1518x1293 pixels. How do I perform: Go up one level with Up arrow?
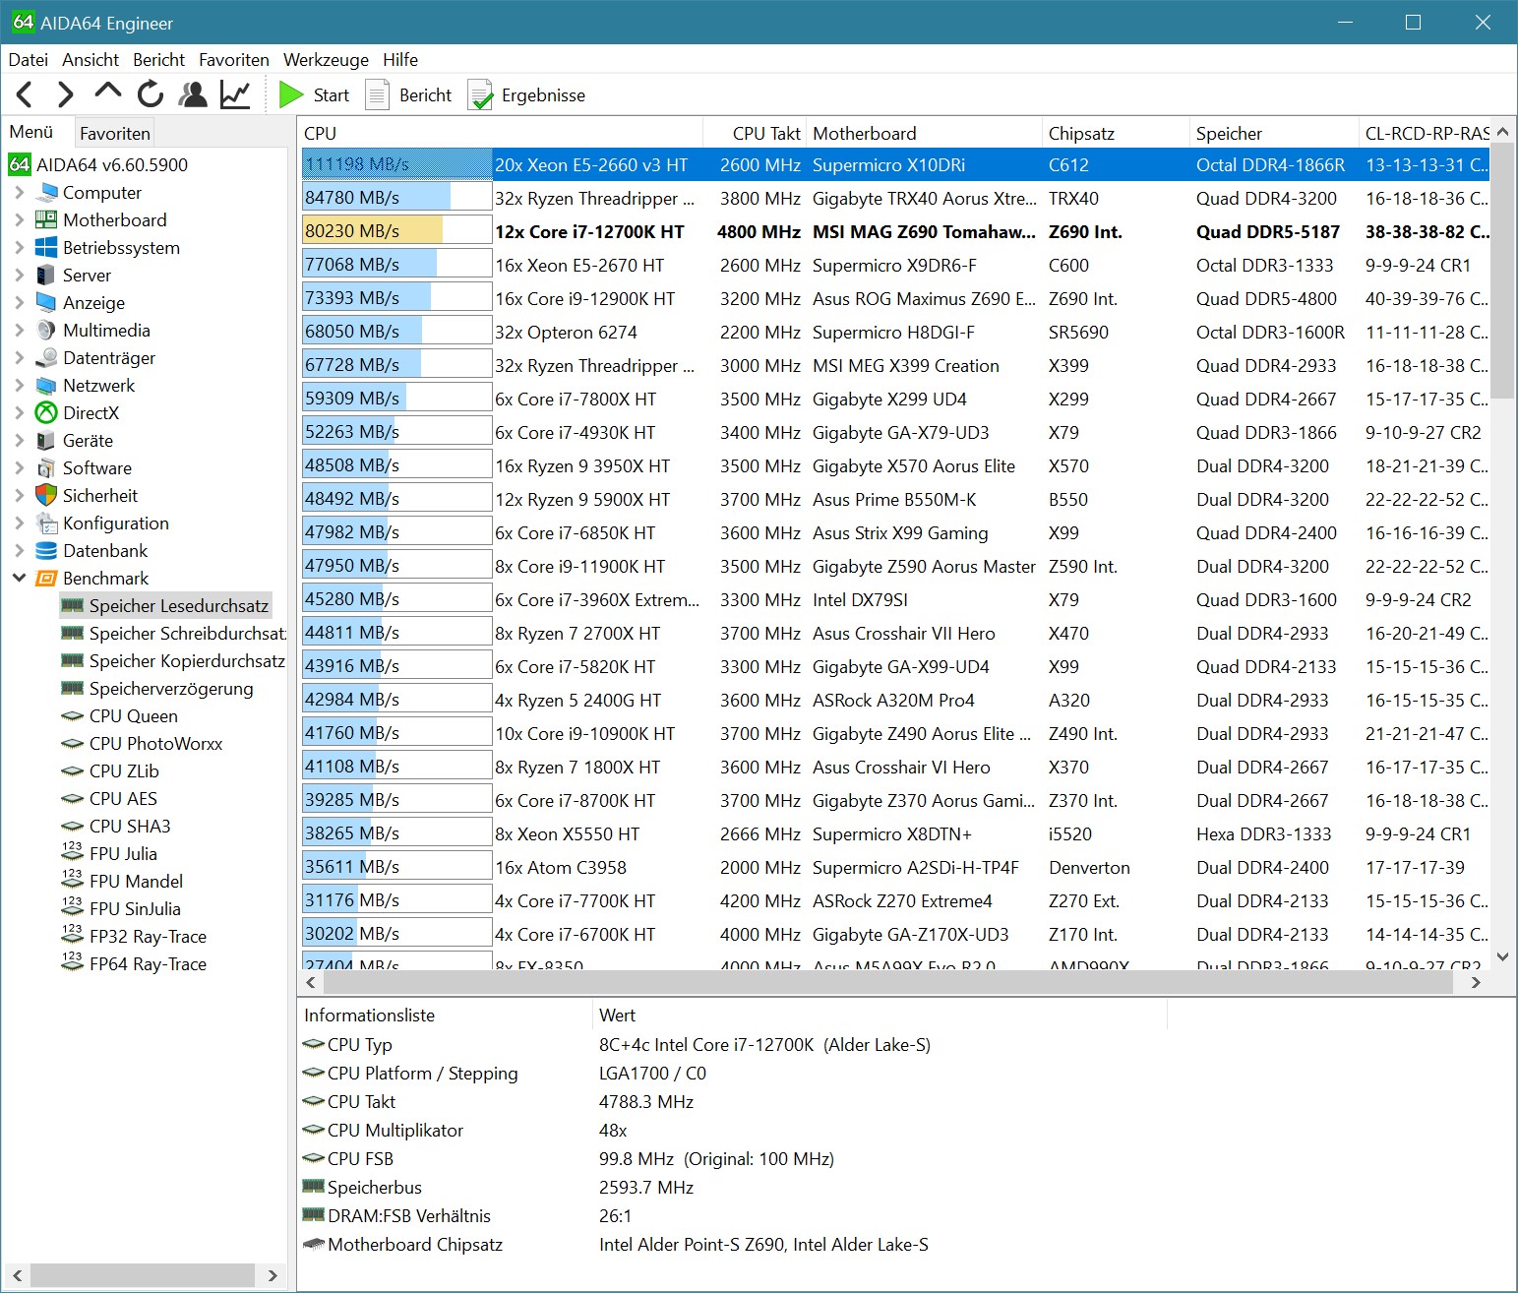click(107, 92)
